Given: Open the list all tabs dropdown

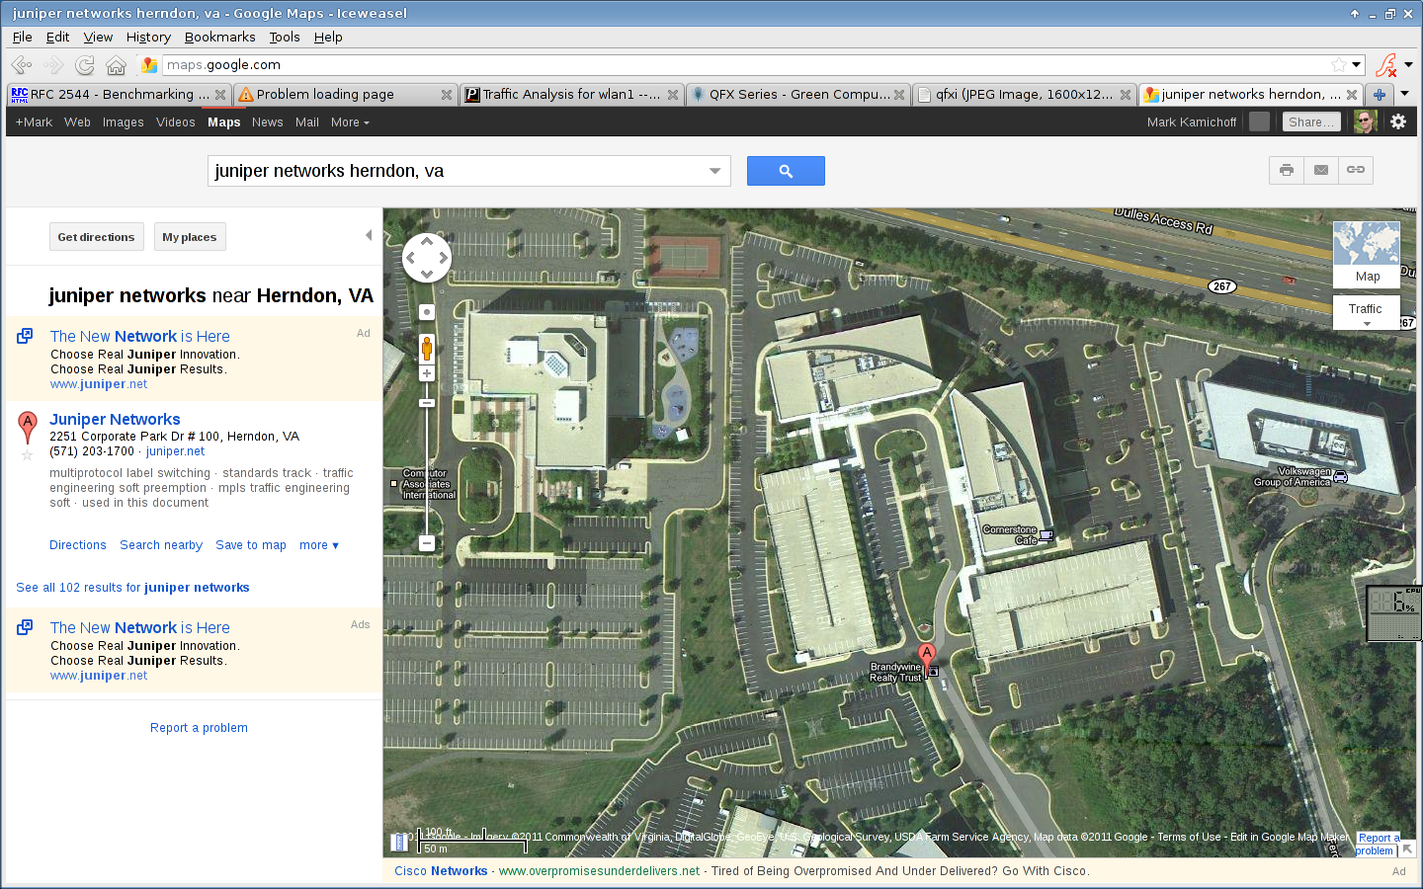Looking at the screenshot, I should [x=1404, y=95].
